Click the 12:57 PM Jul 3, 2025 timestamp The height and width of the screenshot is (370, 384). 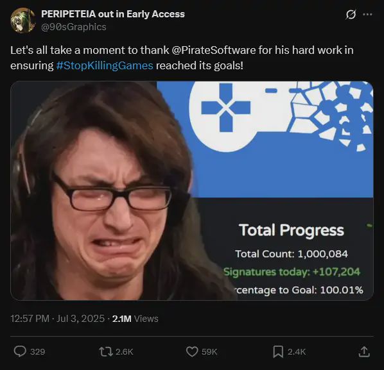pyautogui.click(x=58, y=319)
